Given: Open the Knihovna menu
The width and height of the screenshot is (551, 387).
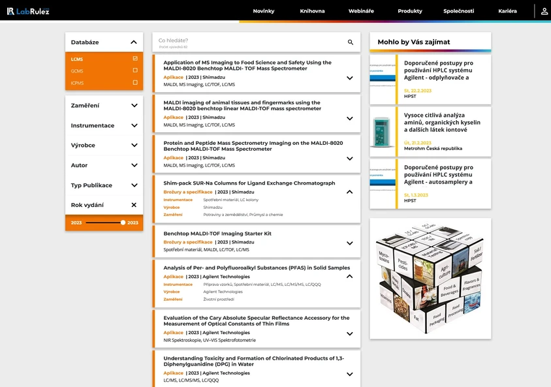Looking at the screenshot, I should pyautogui.click(x=312, y=11).
